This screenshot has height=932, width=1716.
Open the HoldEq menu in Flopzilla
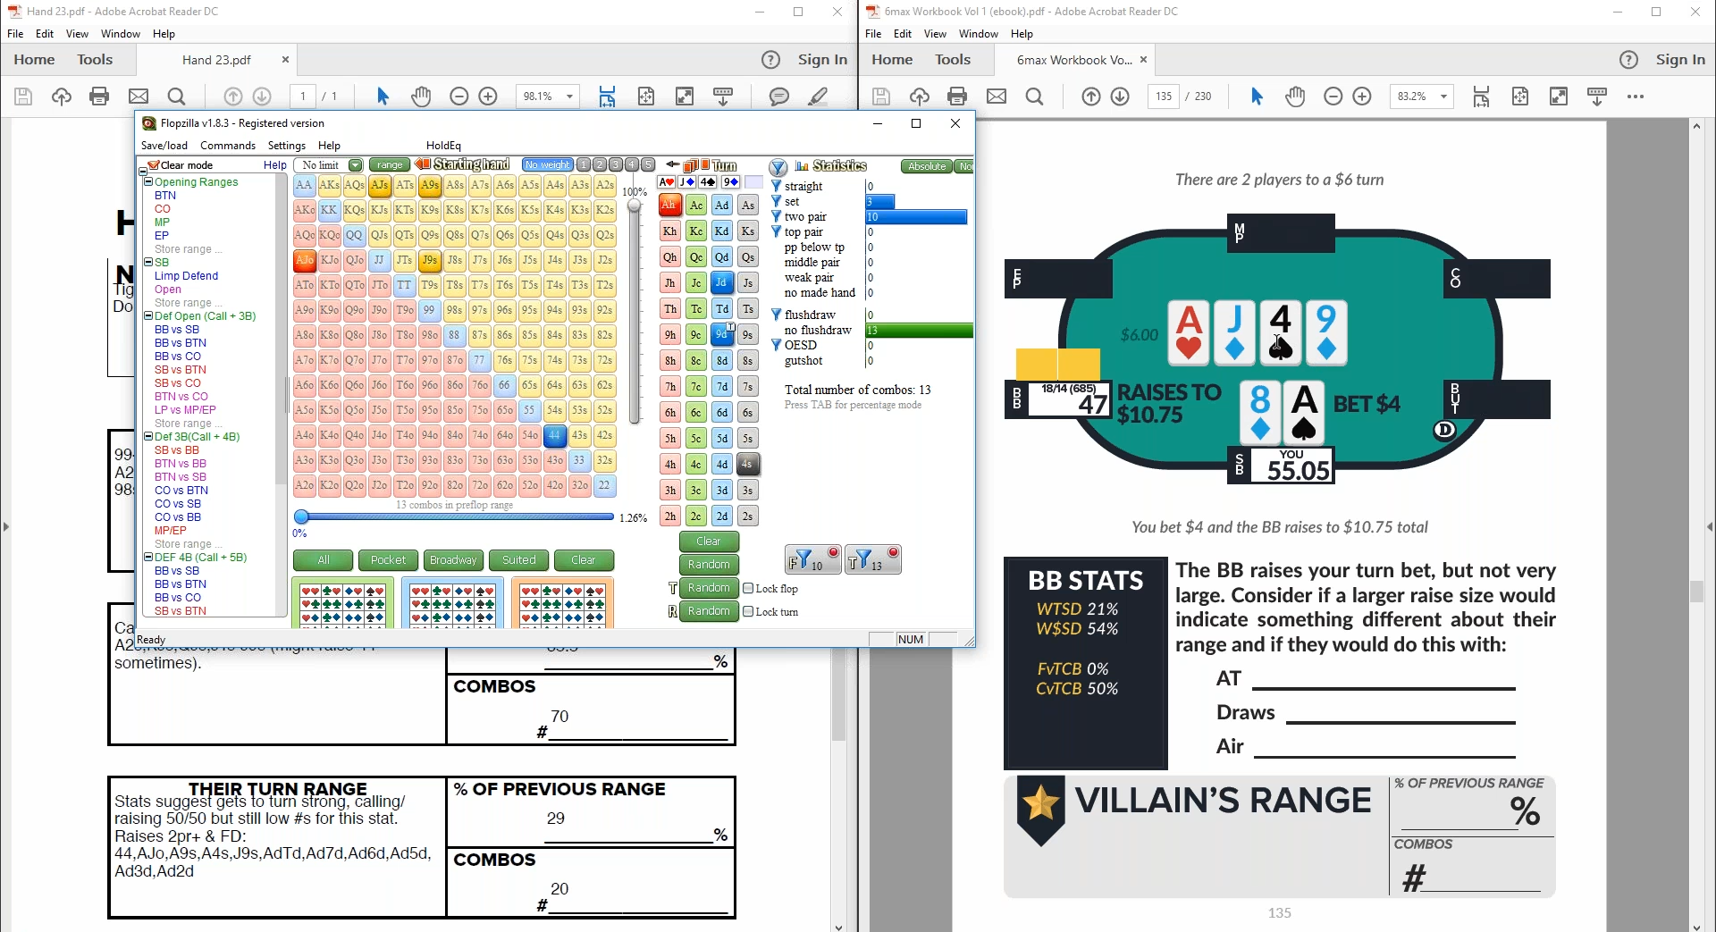[x=443, y=146]
